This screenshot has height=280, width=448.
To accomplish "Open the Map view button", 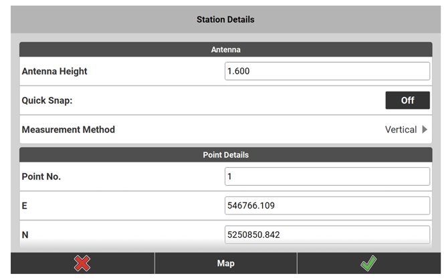I will (x=225, y=263).
